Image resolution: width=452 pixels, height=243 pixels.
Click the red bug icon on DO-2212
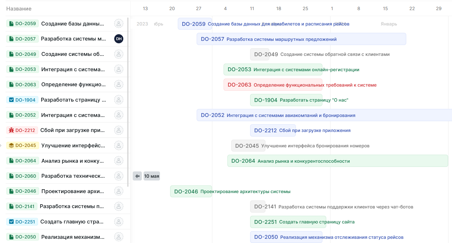[11, 130]
